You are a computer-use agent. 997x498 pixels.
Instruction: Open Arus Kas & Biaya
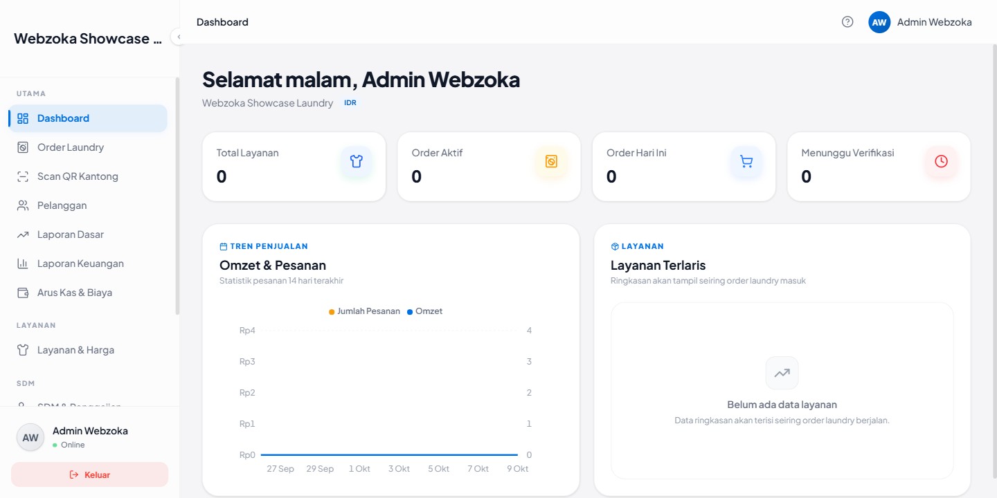88,293
